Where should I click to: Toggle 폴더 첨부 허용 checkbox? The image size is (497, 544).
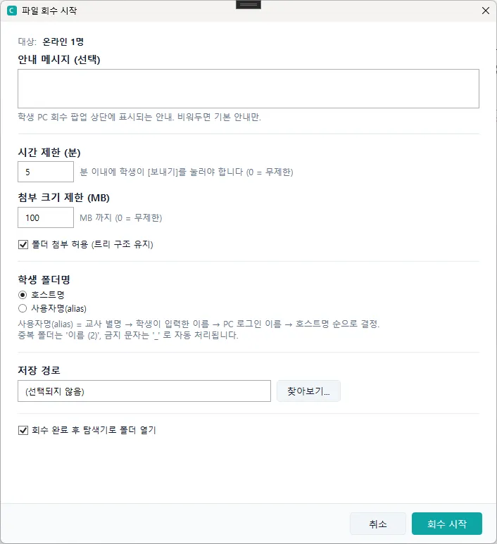click(23, 245)
